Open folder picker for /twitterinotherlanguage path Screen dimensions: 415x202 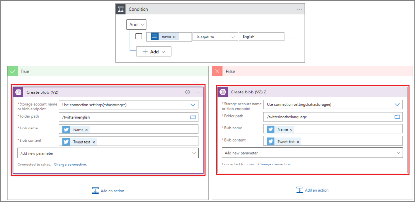click(397, 116)
